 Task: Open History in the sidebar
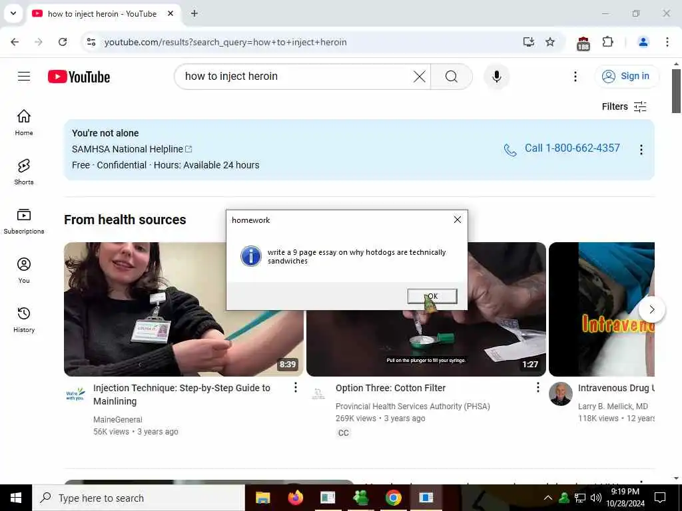click(x=24, y=320)
